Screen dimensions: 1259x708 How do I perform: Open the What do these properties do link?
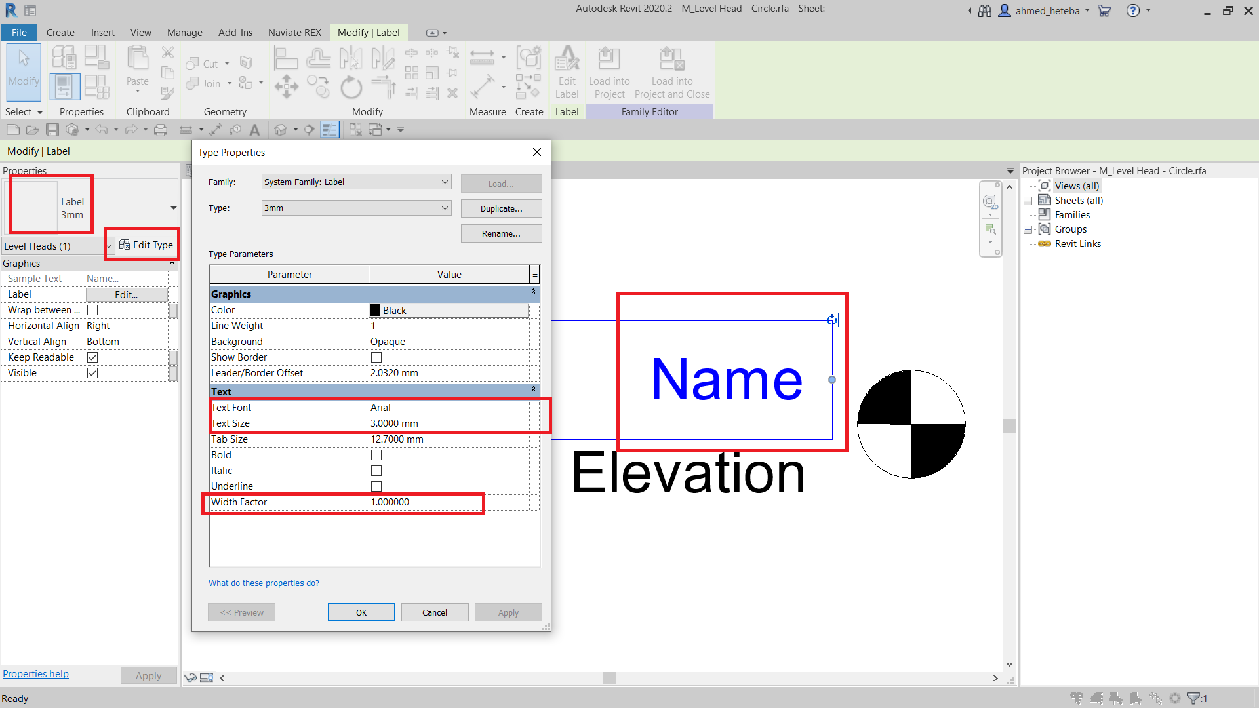click(264, 583)
